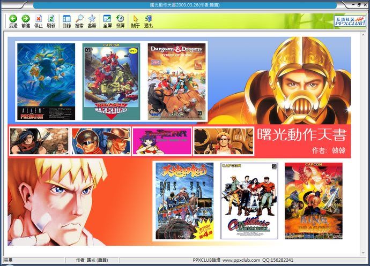Select the blond gunman banner thumbnail
Image resolution: width=370 pixels, height=266 pixels.
[x=224, y=141]
